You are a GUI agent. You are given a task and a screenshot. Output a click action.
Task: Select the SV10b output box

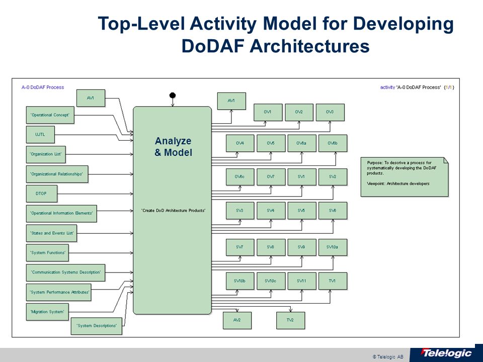tap(240, 281)
